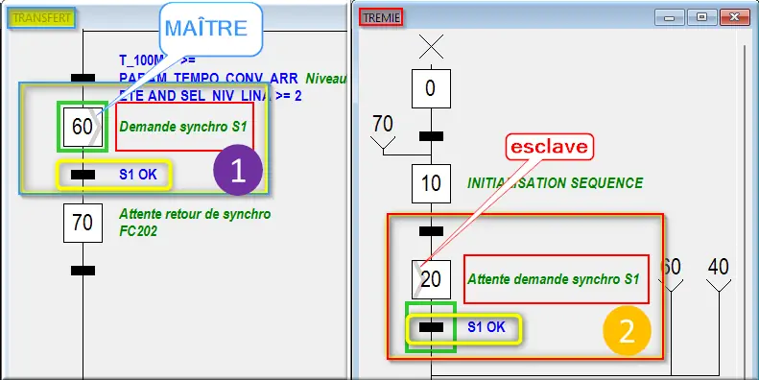Select step 70 in TRANSFERT window

[83, 223]
